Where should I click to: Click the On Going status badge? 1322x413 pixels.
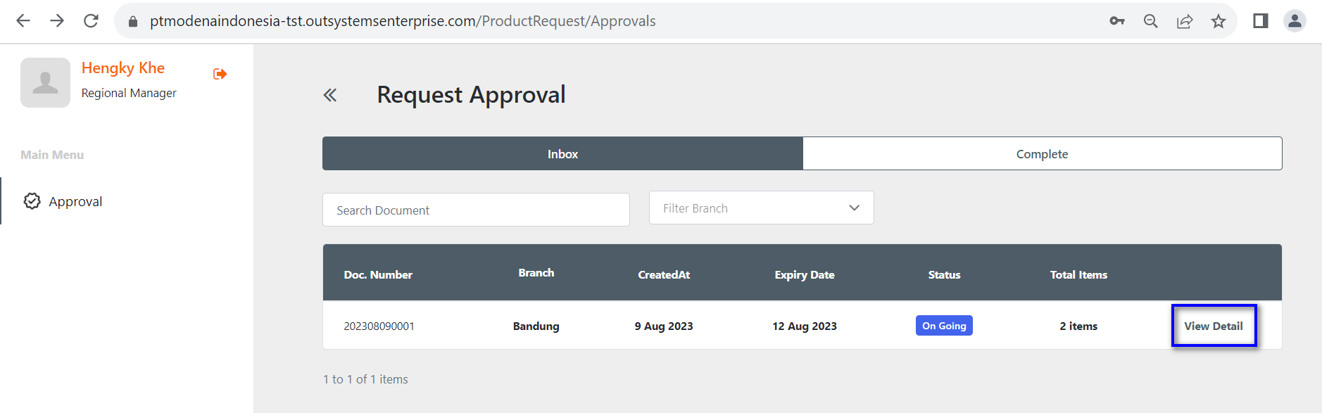pos(944,326)
